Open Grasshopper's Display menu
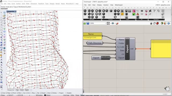Screen dimensions: 172x96 [x=99, y=5]
